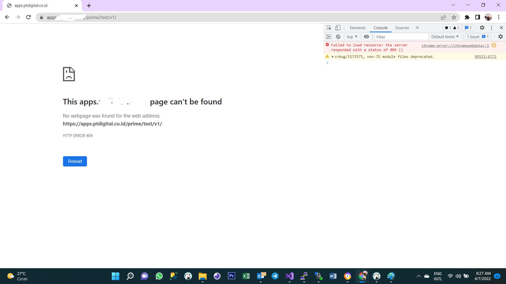
Task: Click the Extensions puzzle icon
Action: (467, 17)
